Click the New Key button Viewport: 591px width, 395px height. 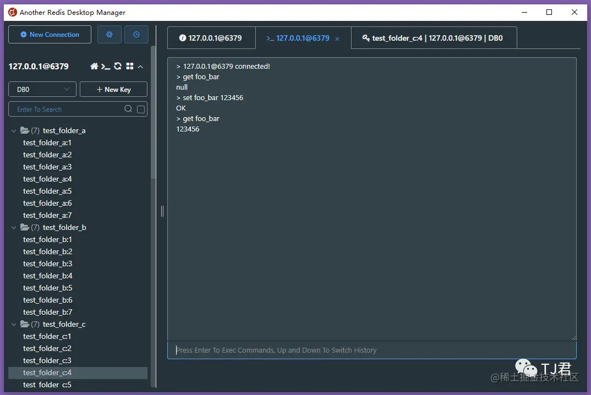[113, 89]
